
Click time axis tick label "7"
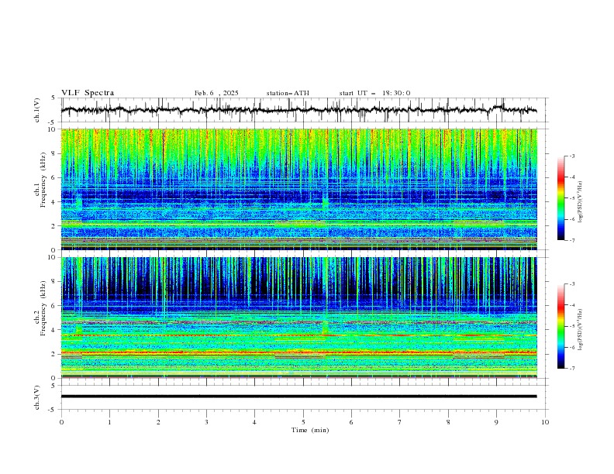point(400,422)
